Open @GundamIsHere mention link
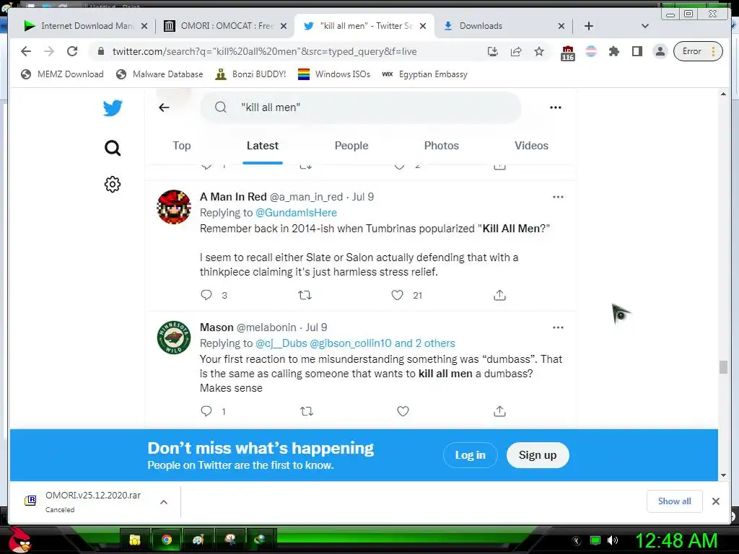This screenshot has height=554, width=739. [296, 213]
